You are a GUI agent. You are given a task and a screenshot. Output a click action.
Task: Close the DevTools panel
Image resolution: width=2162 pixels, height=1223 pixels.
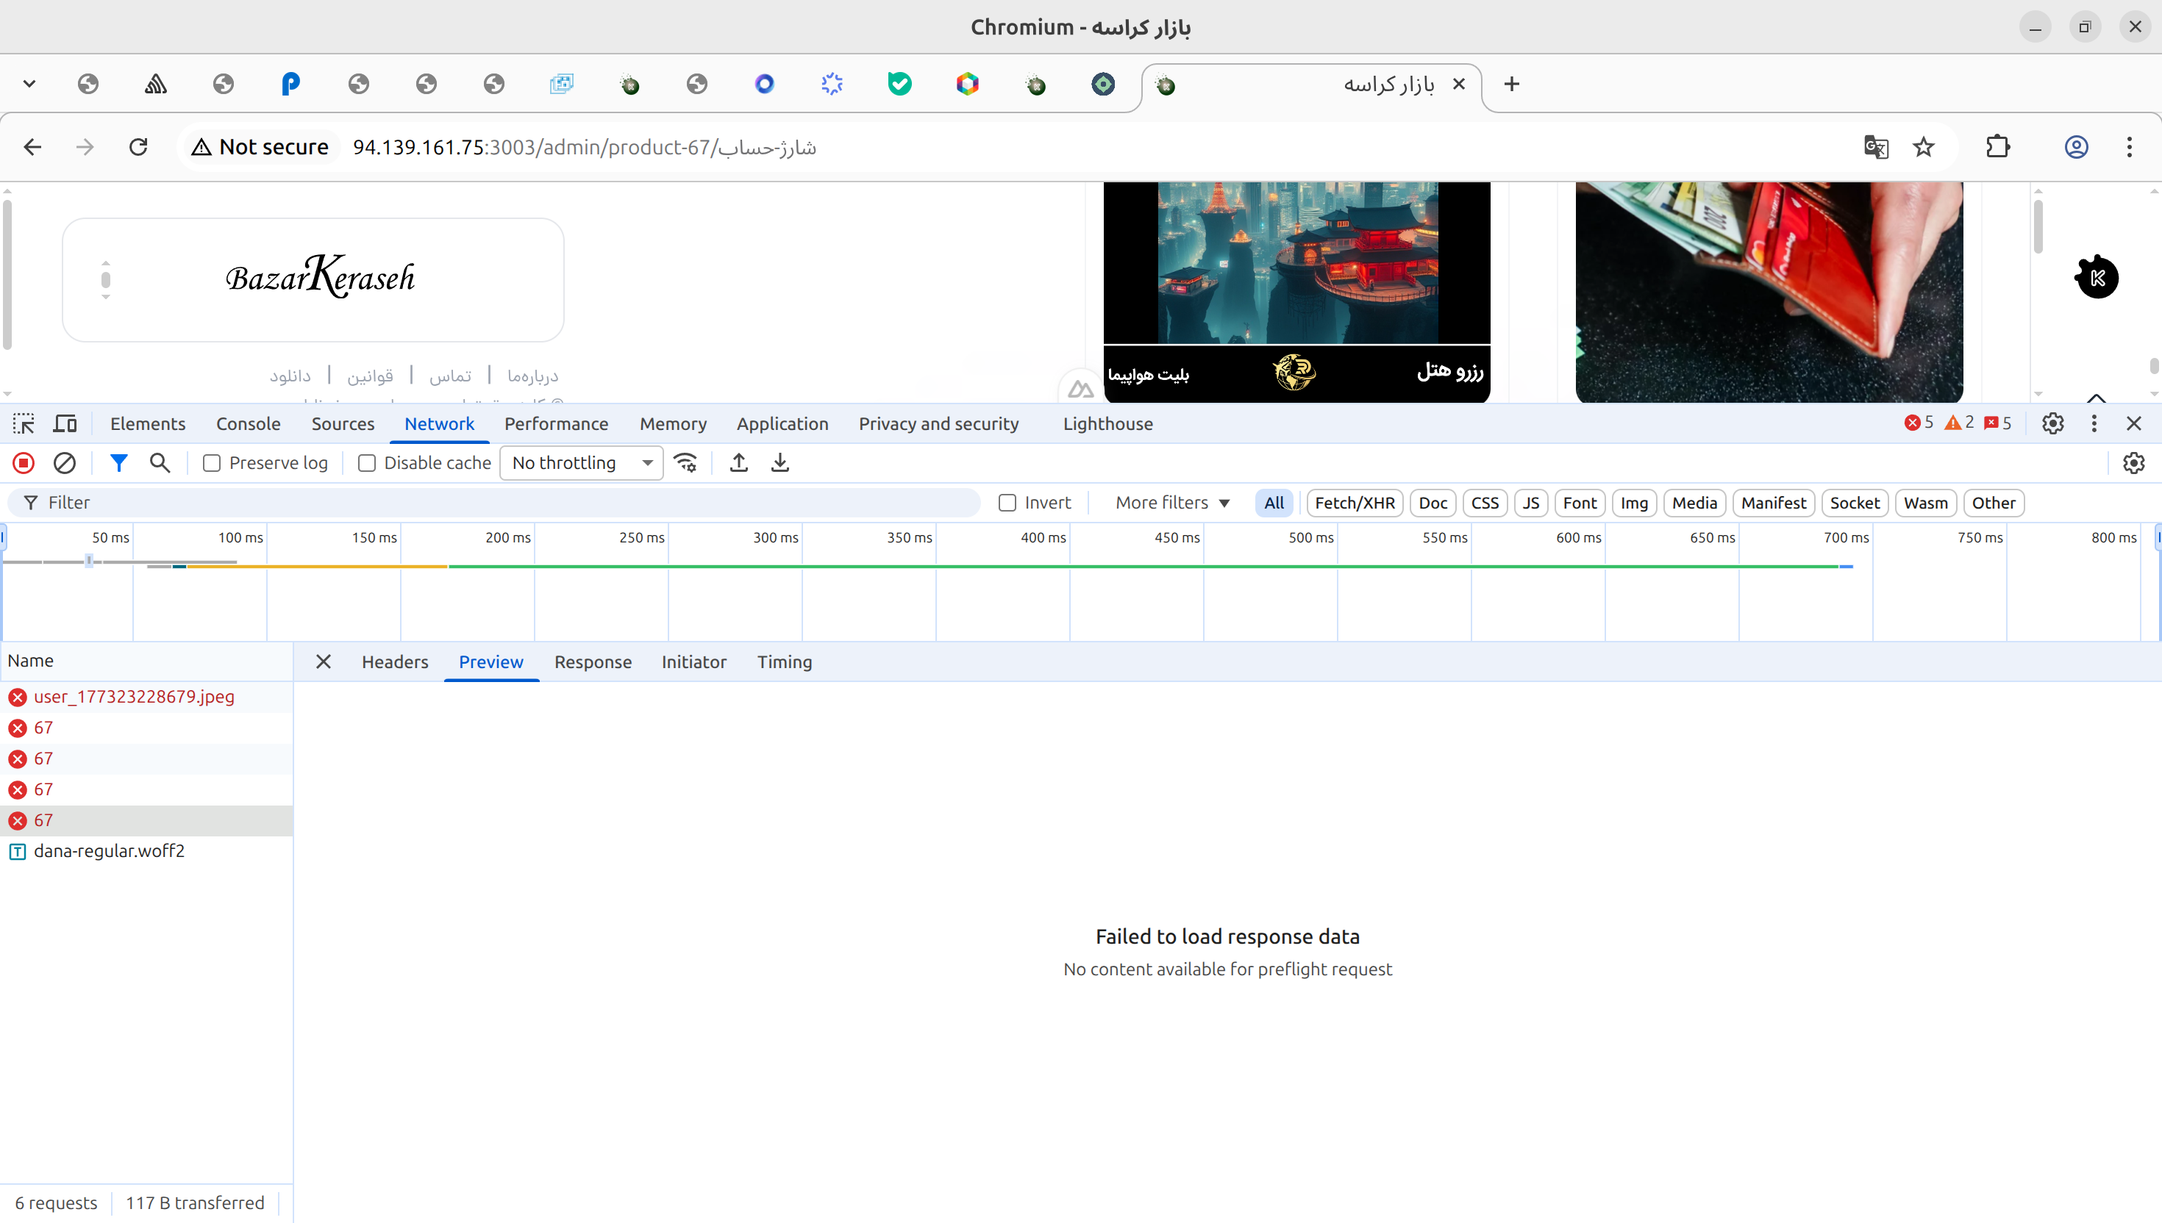pos(2134,423)
